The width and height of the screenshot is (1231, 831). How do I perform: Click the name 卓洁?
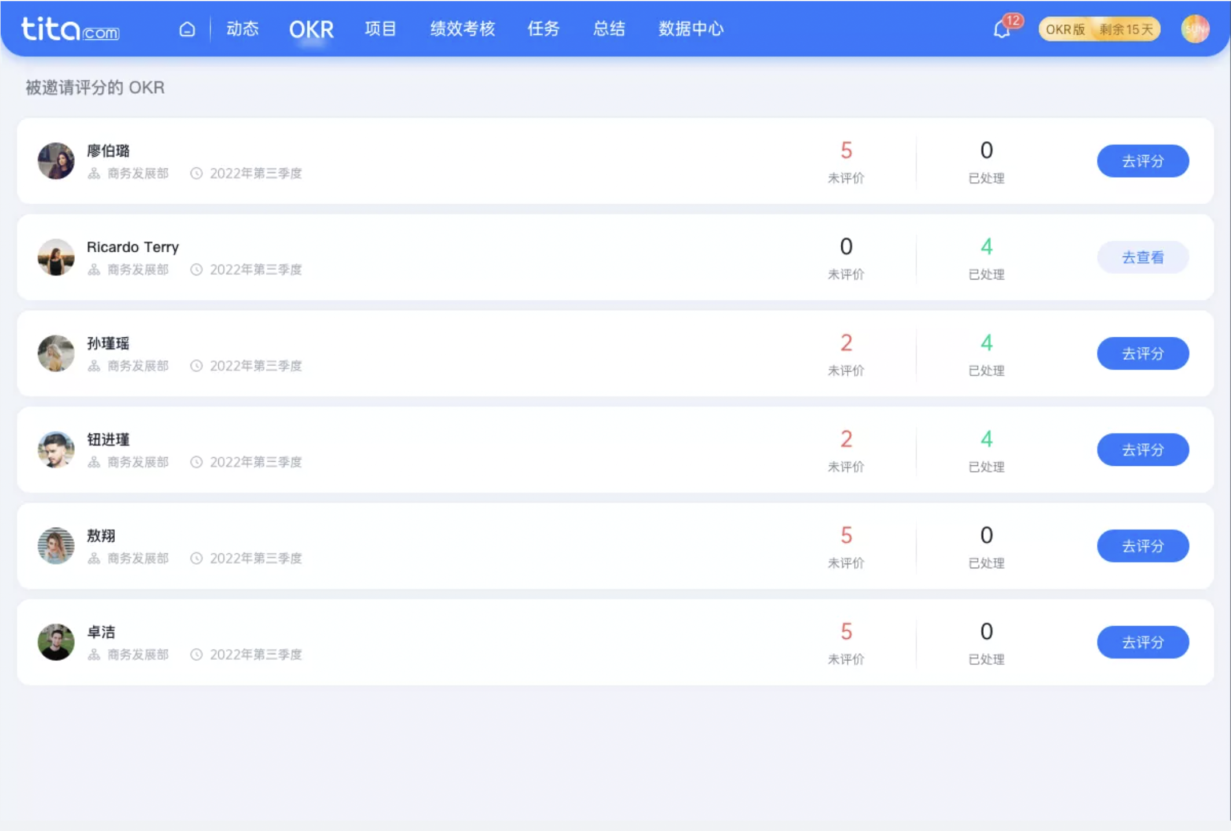click(101, 632)
